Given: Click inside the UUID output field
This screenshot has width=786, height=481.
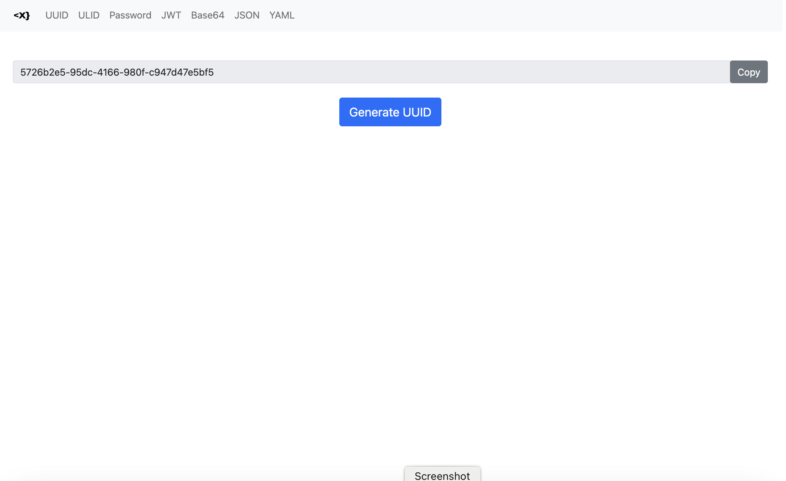Looking at the screenshot, I should [x=378, y=72].
